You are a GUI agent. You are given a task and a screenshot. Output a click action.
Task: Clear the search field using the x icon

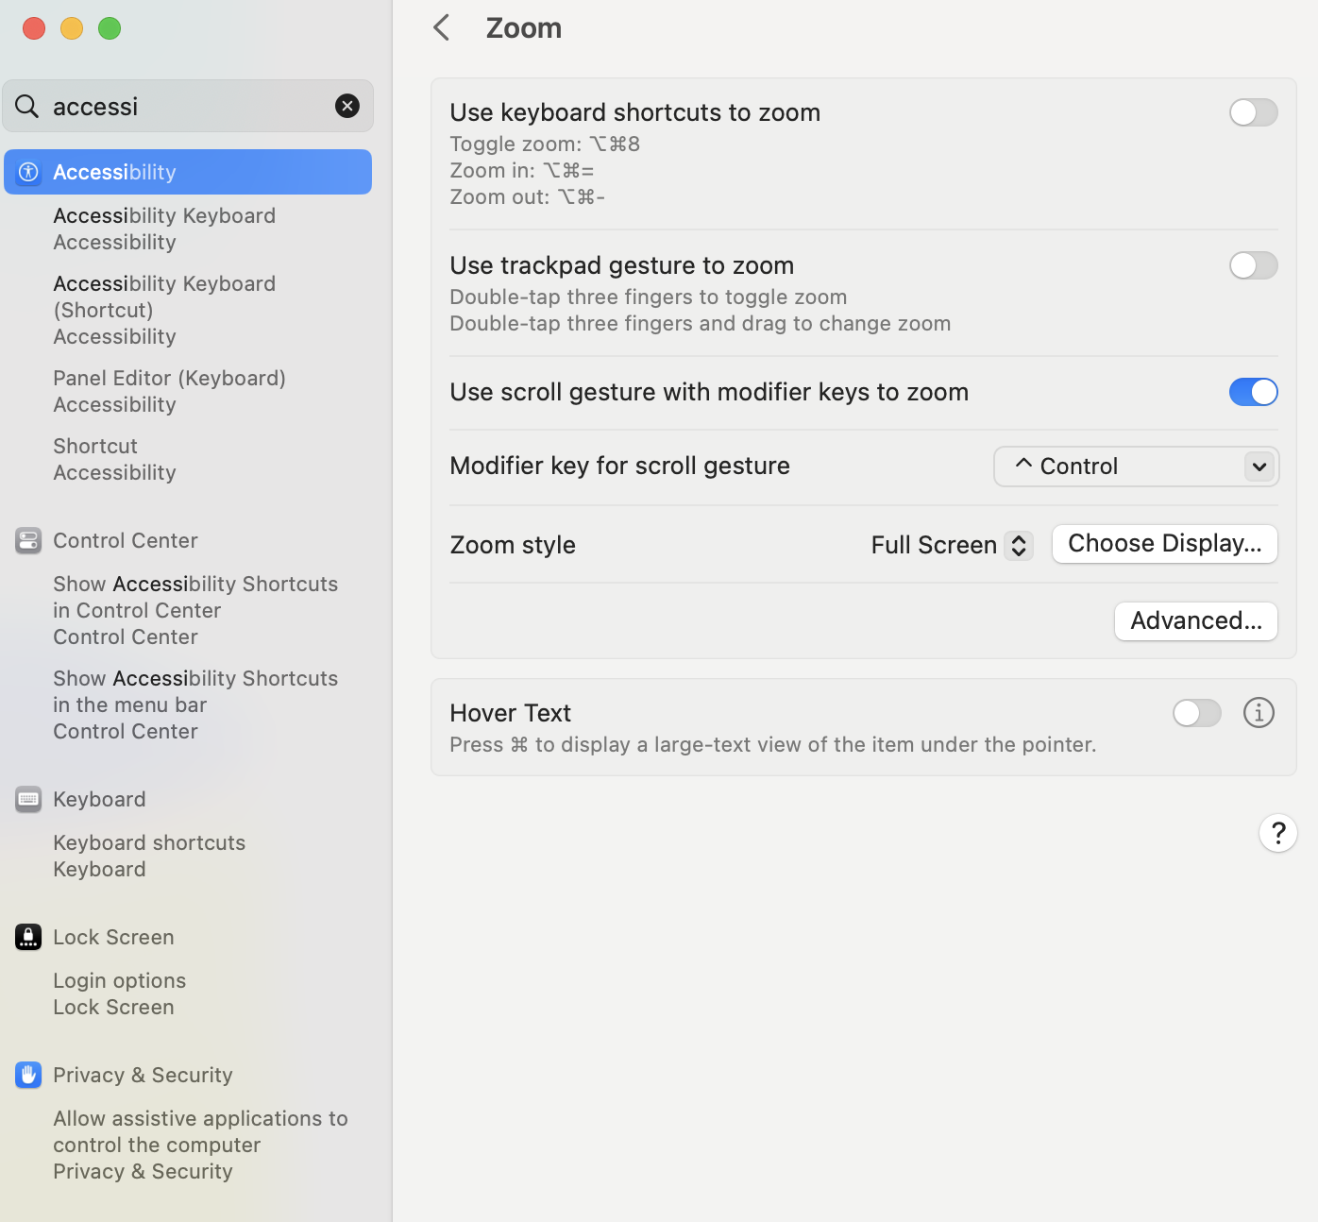(347, 106)
